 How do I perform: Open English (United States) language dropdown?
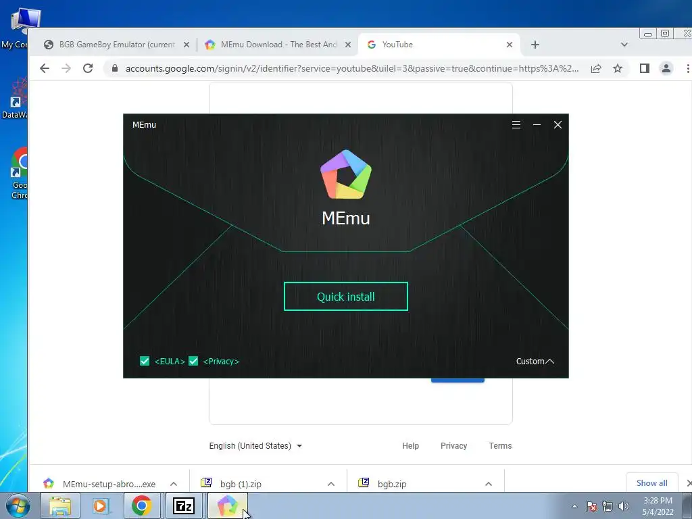click(255, 446)
